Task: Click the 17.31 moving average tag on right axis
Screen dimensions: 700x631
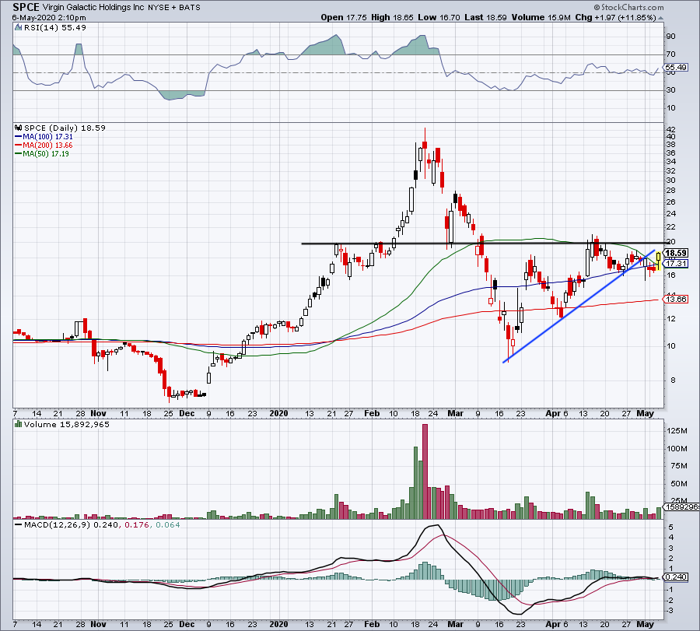Action: 677,264
